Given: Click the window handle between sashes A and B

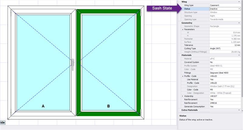Looking at the screenshot, I should [x=73, y=64].
